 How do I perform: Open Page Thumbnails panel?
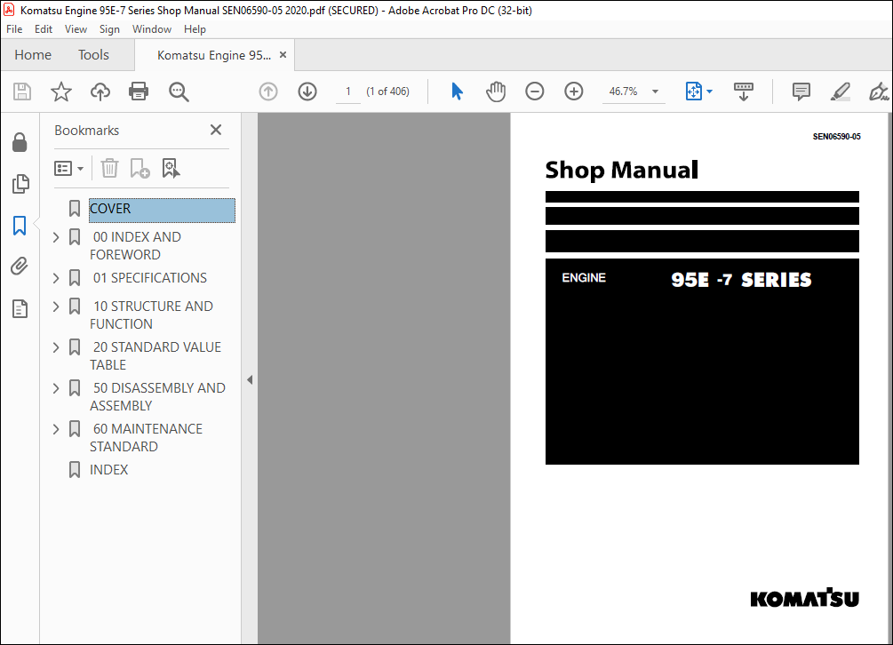point(20,184)
